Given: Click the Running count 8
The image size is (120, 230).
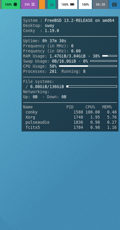Looking at the screenshot, I should pos(84,72).
